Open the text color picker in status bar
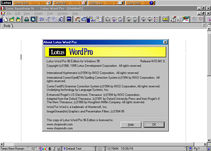The image size is (211, 151). [42, 149]
